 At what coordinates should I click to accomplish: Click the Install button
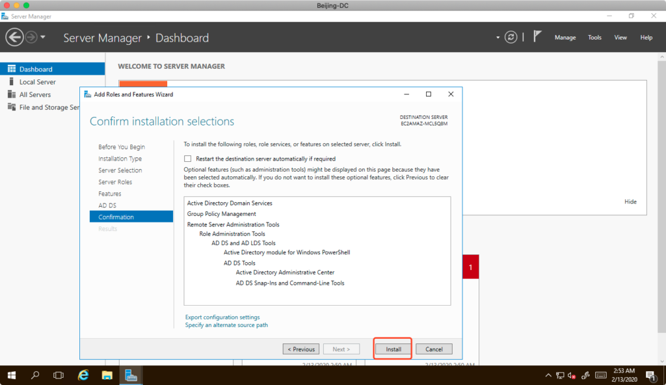pyautogui.click(x=393, y=349)
